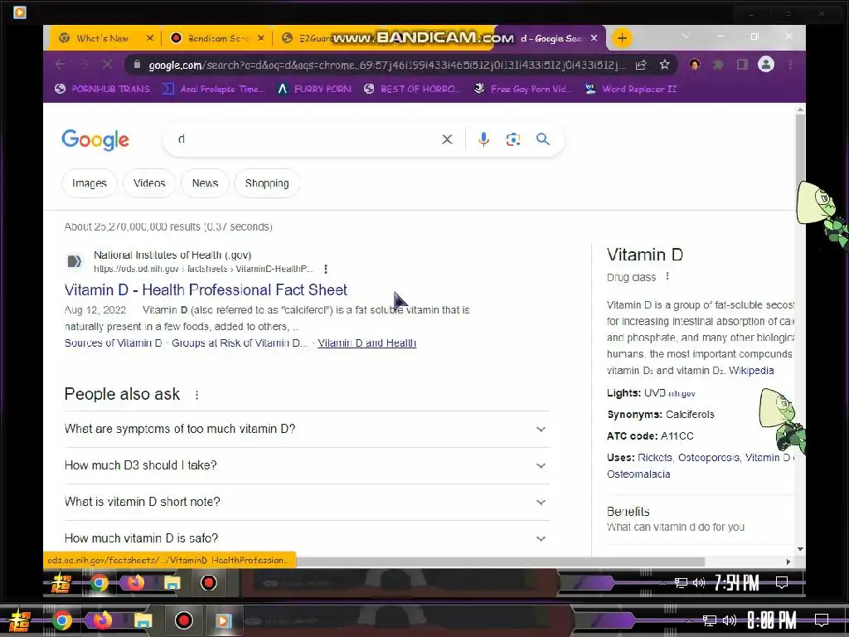849x637 pixels.
Task: Show hidden tray icons chevron in bottom taskbar
Action: pos(689,620)
